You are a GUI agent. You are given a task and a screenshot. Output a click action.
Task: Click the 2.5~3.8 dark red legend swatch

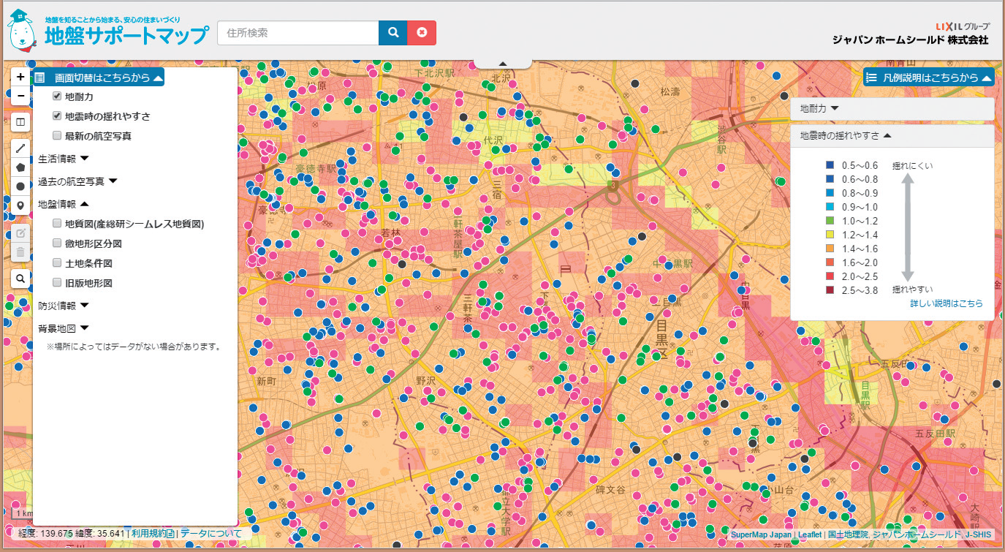830,290
